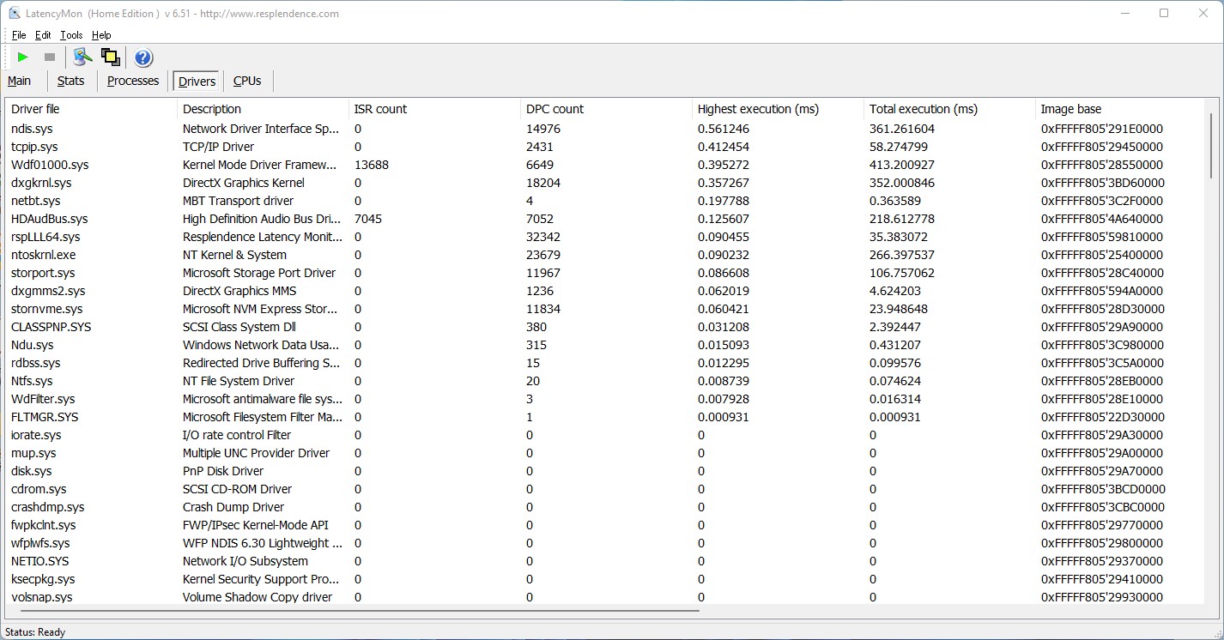
Task: Sort by the Driver file column header
Action: pos(92,109)
